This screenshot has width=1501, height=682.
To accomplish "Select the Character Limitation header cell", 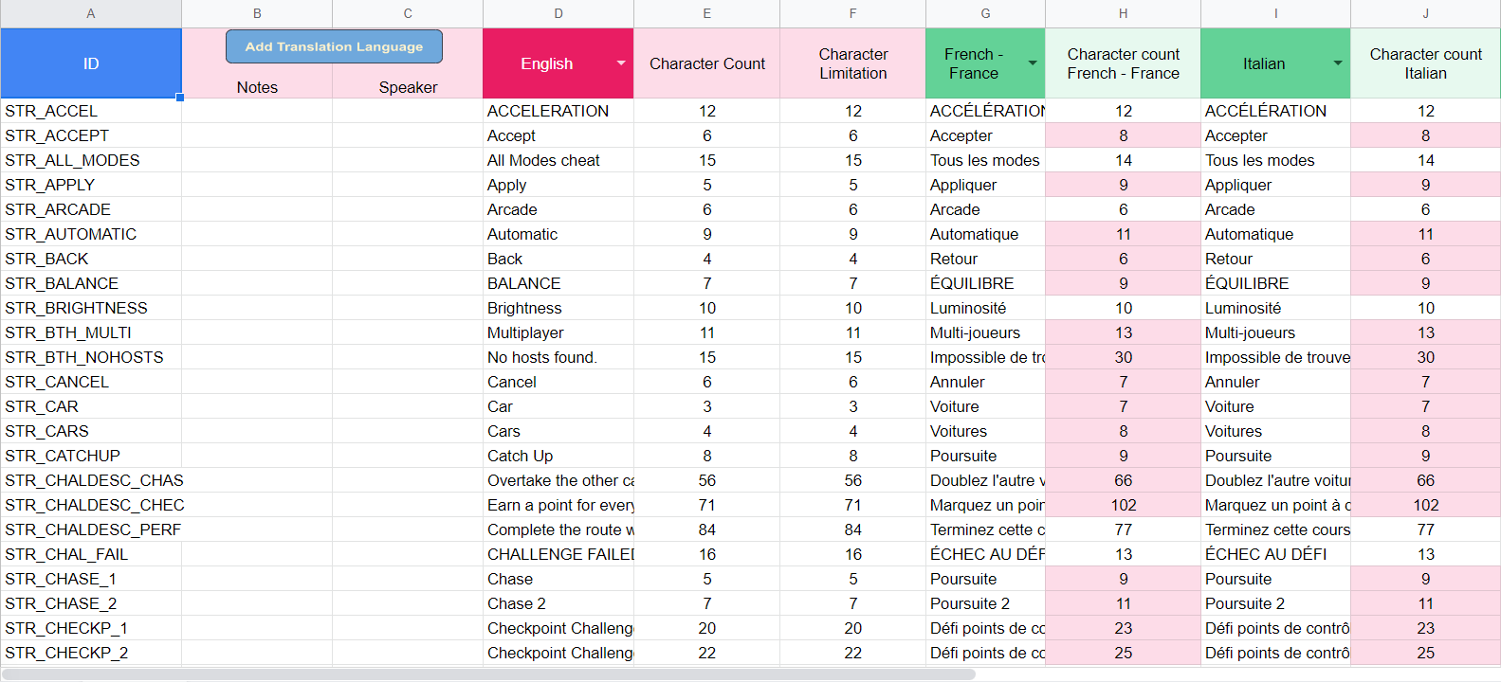I will (852, 63).
